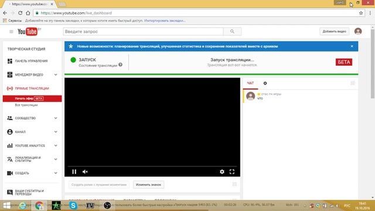Viewport: 375px width, 211px height.
Task: Open Панель управления dashboard icon
Action: pyautogui.click(x=10, y=61)
